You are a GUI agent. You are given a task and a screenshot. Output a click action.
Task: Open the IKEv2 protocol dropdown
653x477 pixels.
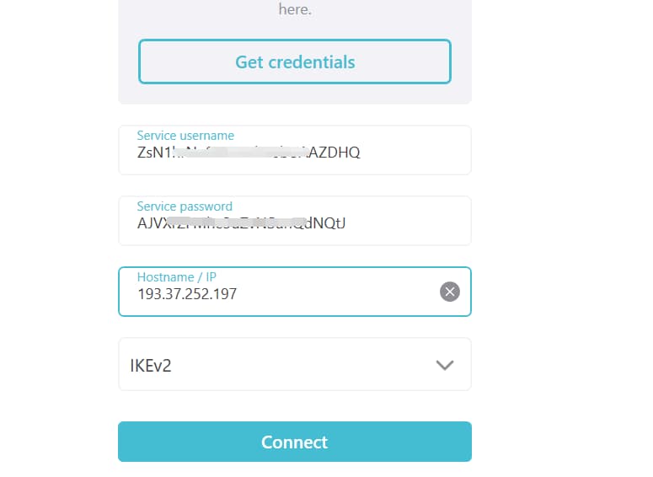(295, 365)
